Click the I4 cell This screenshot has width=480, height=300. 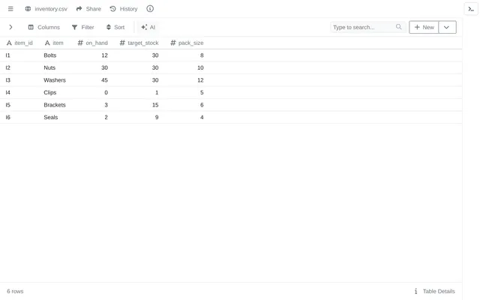click(x=8, y=92)
